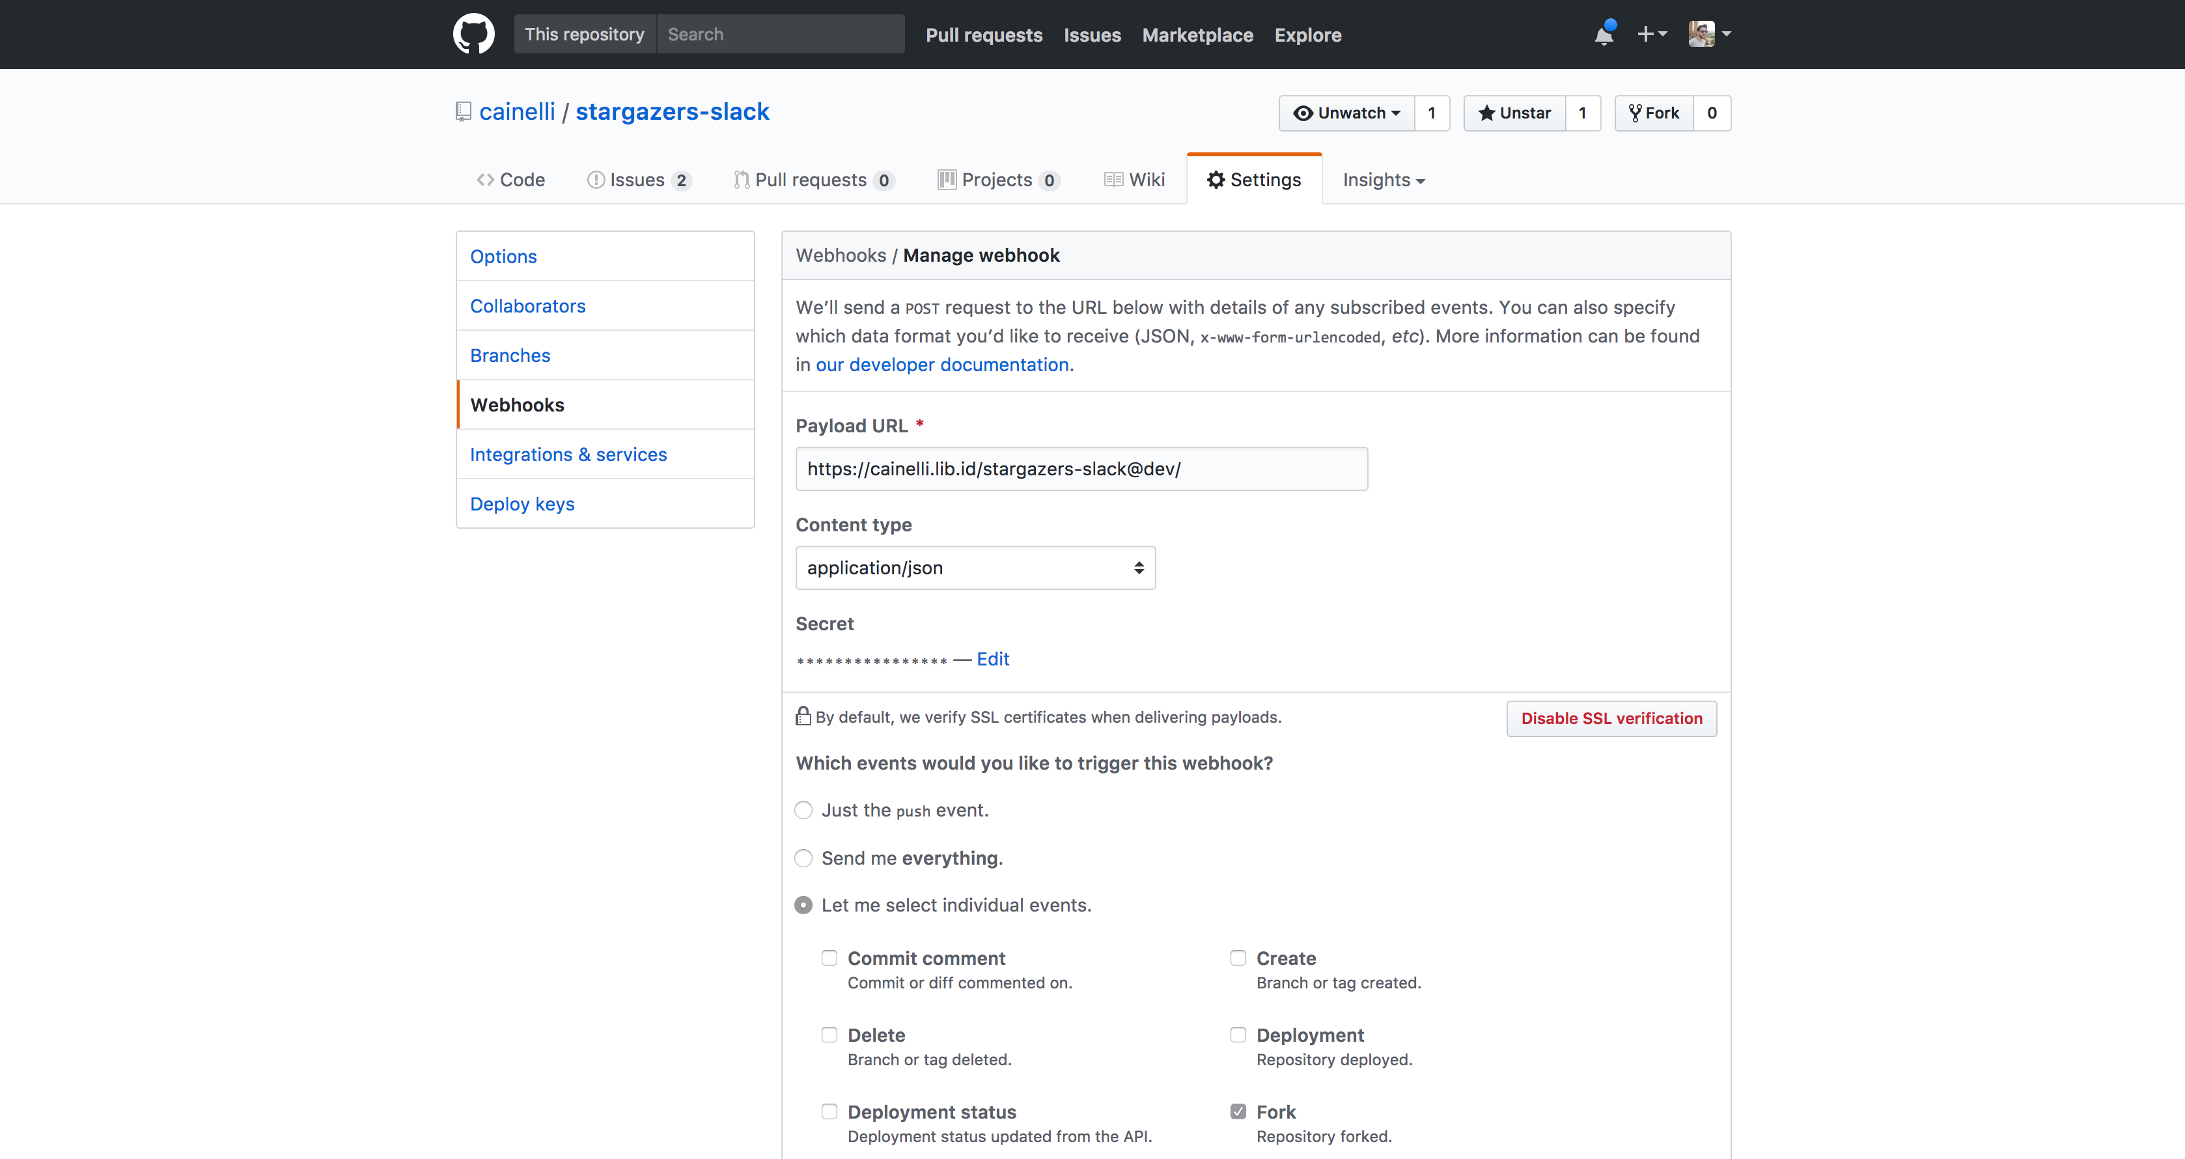The width and height of the screenshot is (2185, 1159).
Task: Click the repository book icon
Action: pyautogui.click(x=463, y=112)
